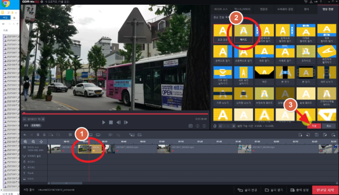This screenshot has height=195, width=339.
Task: Open Chrome from the taskbar icon
Action: (5, 4)
